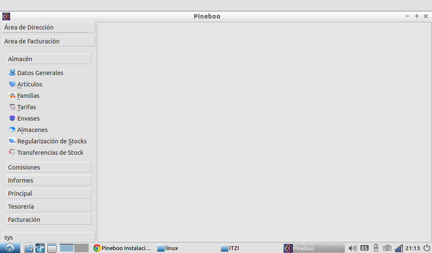
Task: Minimize the Pineboo window
Action: [x=407, y=16]
